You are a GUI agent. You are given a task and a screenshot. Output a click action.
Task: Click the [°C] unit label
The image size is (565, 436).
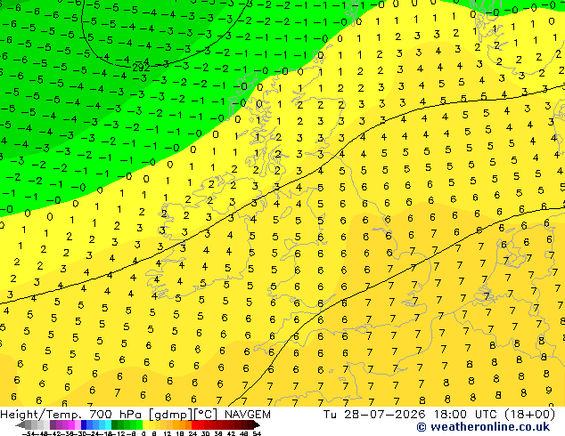pos(207,415)
